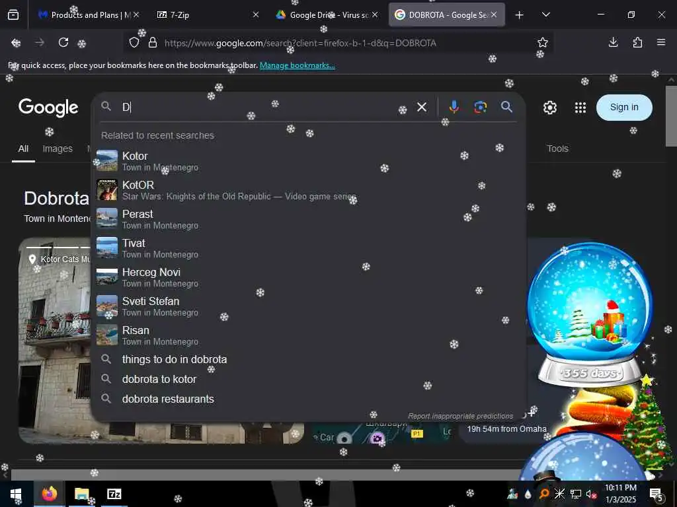Expand the list all tabs chevron
The image size is (677, 507).
pos(545,15)
